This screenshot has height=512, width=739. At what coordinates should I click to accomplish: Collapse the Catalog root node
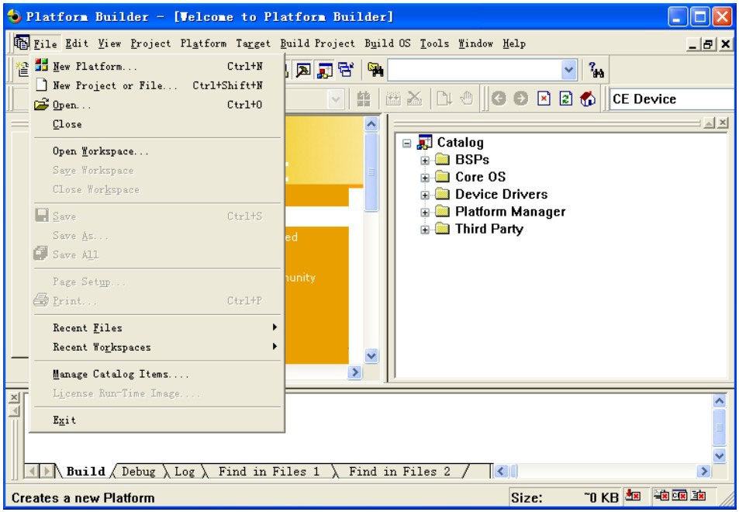point(407,143)
